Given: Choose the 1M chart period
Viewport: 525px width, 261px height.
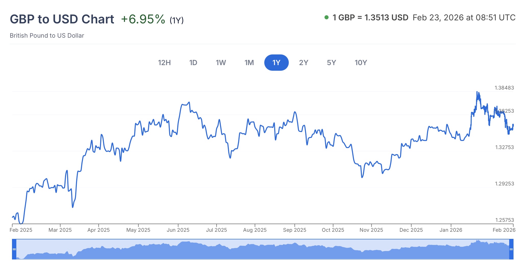Looking at the screenshot, I should tap(249, 63).
